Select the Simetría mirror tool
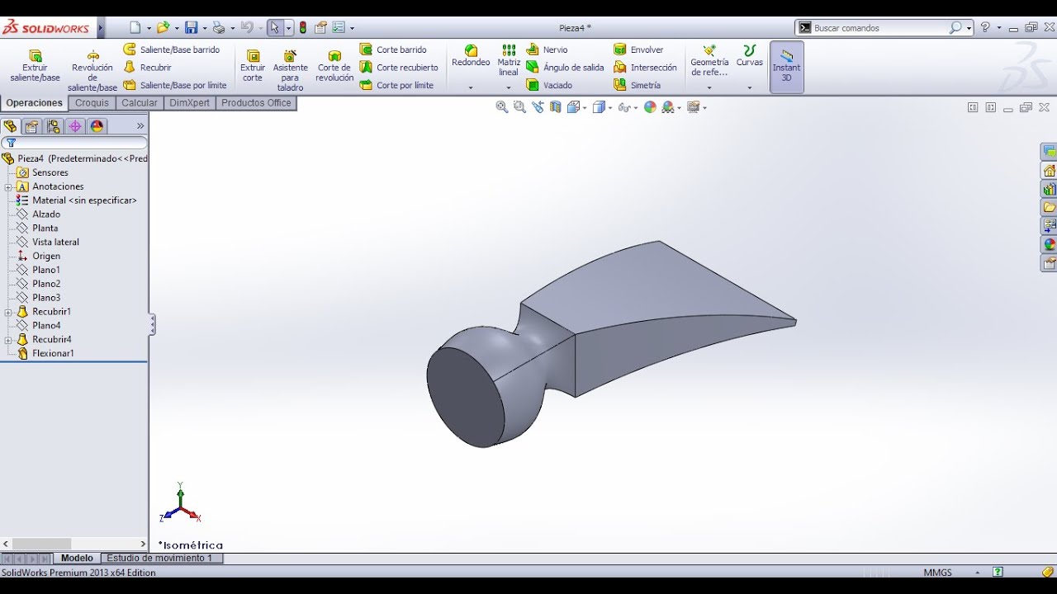 coord(637,85)
